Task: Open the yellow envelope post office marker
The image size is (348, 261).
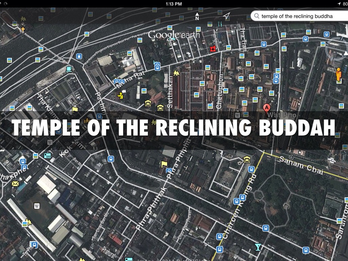Action: pyautogui.click(x=15, y=184)
